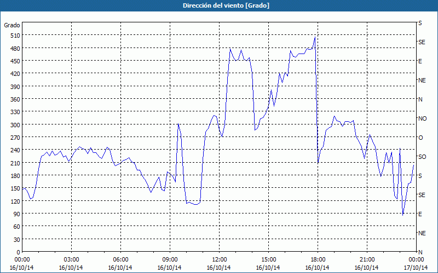Viewport: 438px width, 273px height.
Task: Select the 16/10/14 date under 12:00
Action: (x=218, y=268)
